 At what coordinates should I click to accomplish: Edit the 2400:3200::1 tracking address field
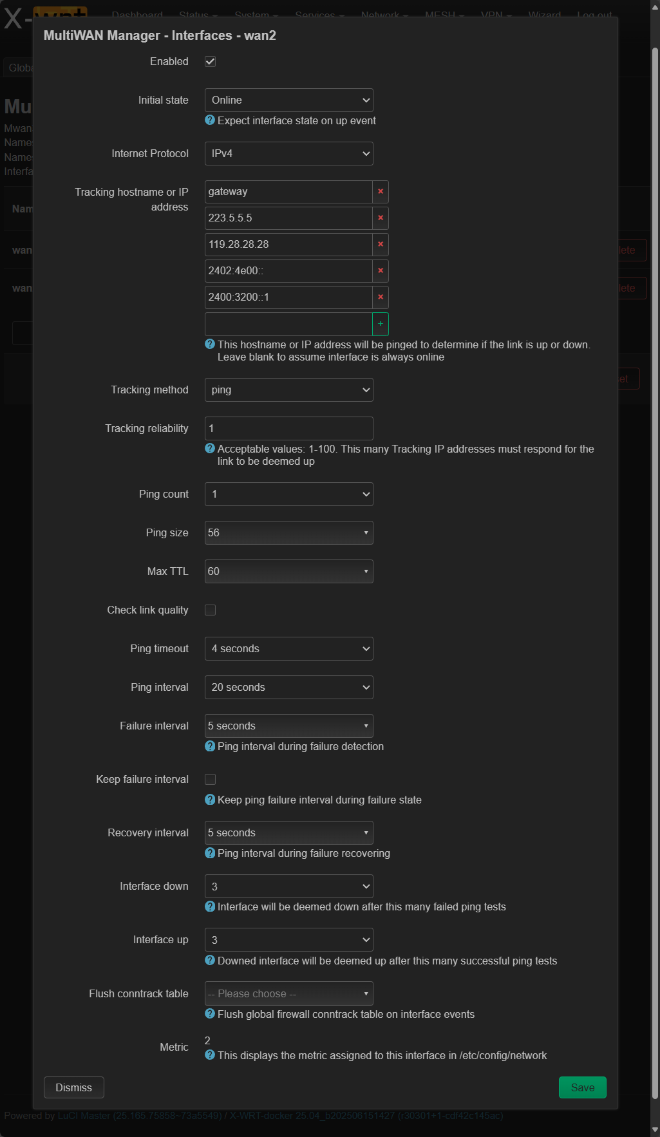click(288, 297)
